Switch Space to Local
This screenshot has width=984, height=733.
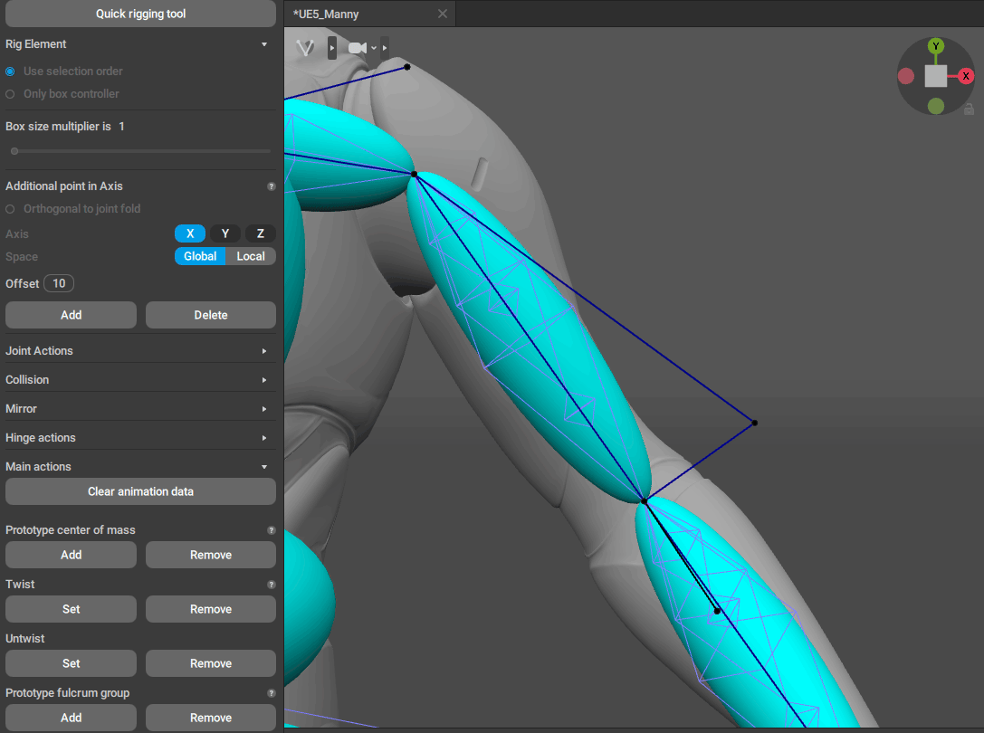coord(251,256)
